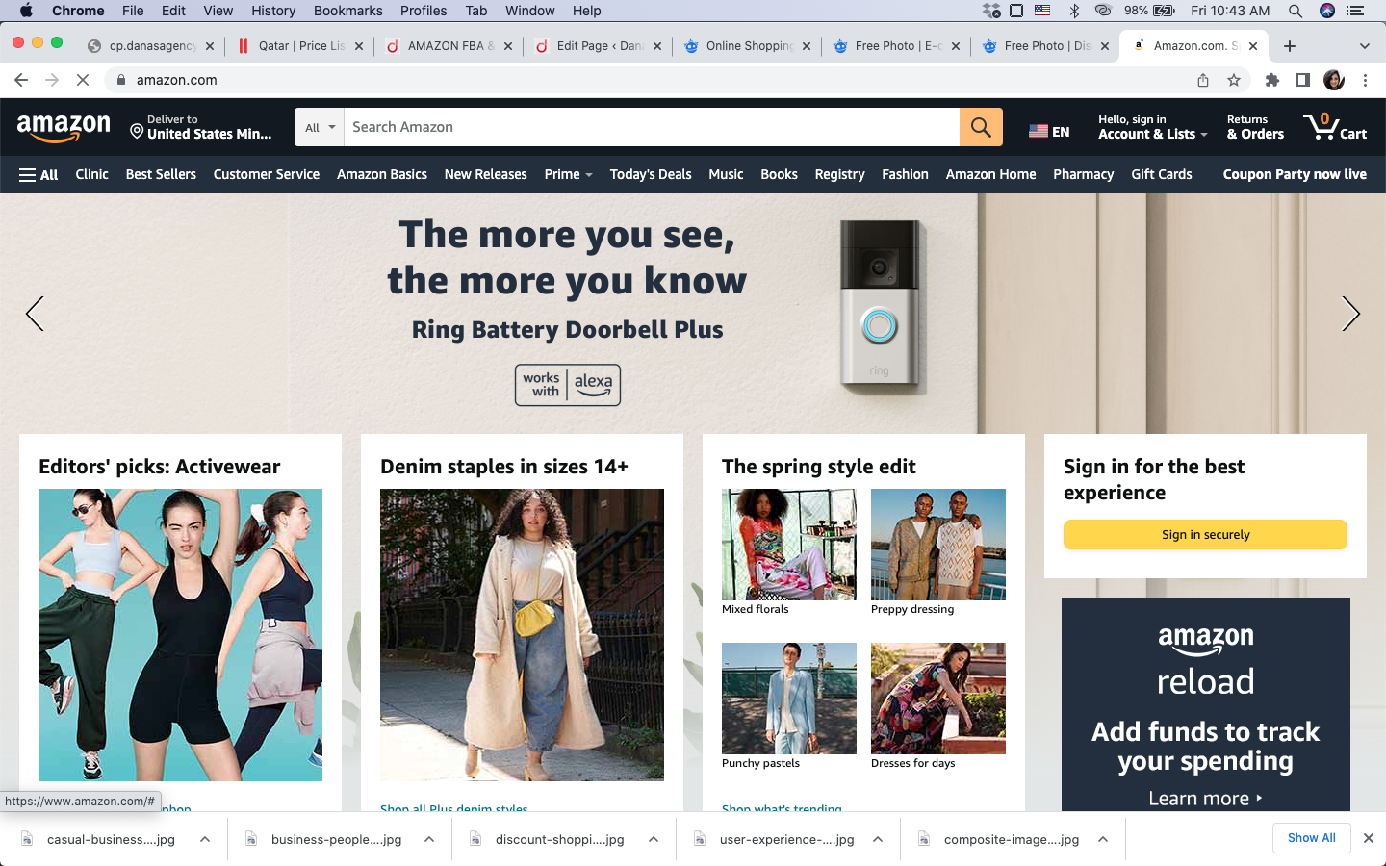Image resolution: width=1386 pixels, height=866 pixels.
Task: Open the Apple menu
Action: coord(26,11)
